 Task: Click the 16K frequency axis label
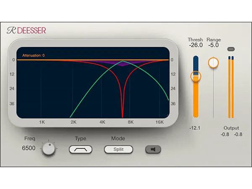click(x=160, y=122)
